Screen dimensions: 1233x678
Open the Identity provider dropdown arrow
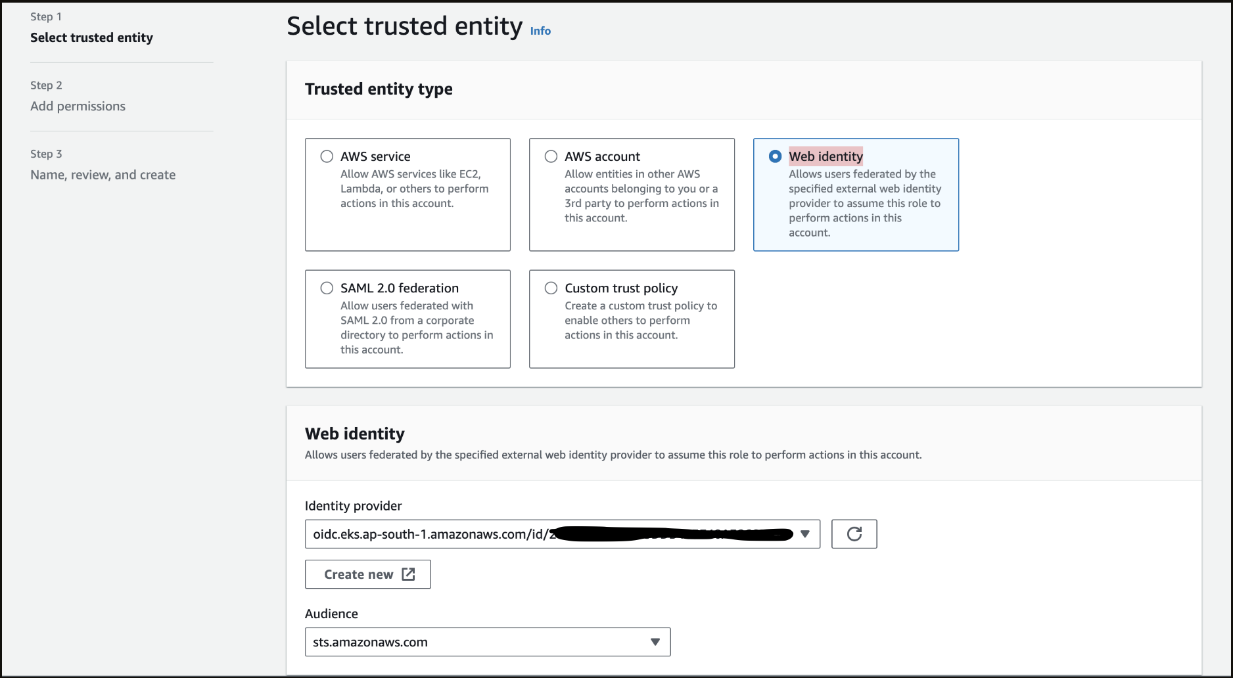click(x=805, y=534)
